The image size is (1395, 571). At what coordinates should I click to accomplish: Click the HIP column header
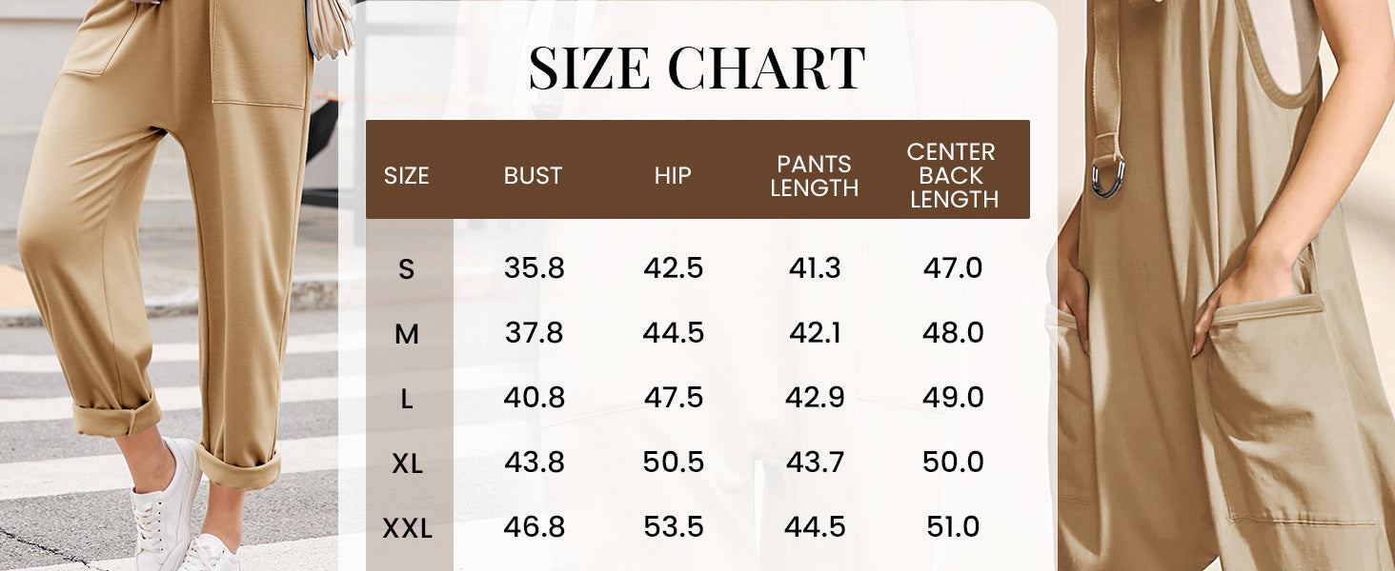point(673,176)
